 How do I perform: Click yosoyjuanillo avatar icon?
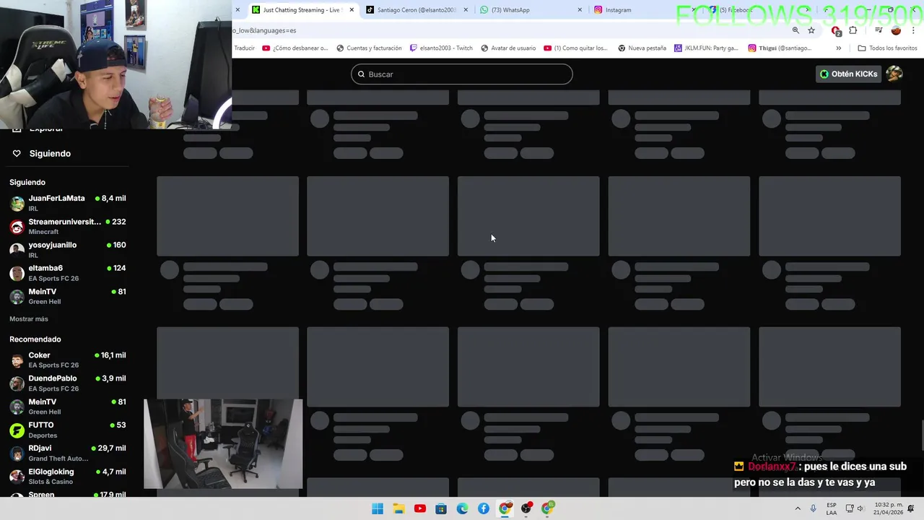(x=17, y=250)
